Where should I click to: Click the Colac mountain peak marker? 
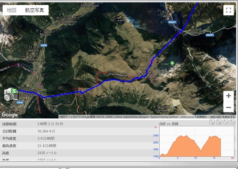click(x=172, y=63)
